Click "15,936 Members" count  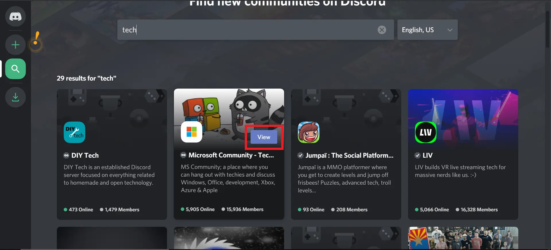point(242,209)
